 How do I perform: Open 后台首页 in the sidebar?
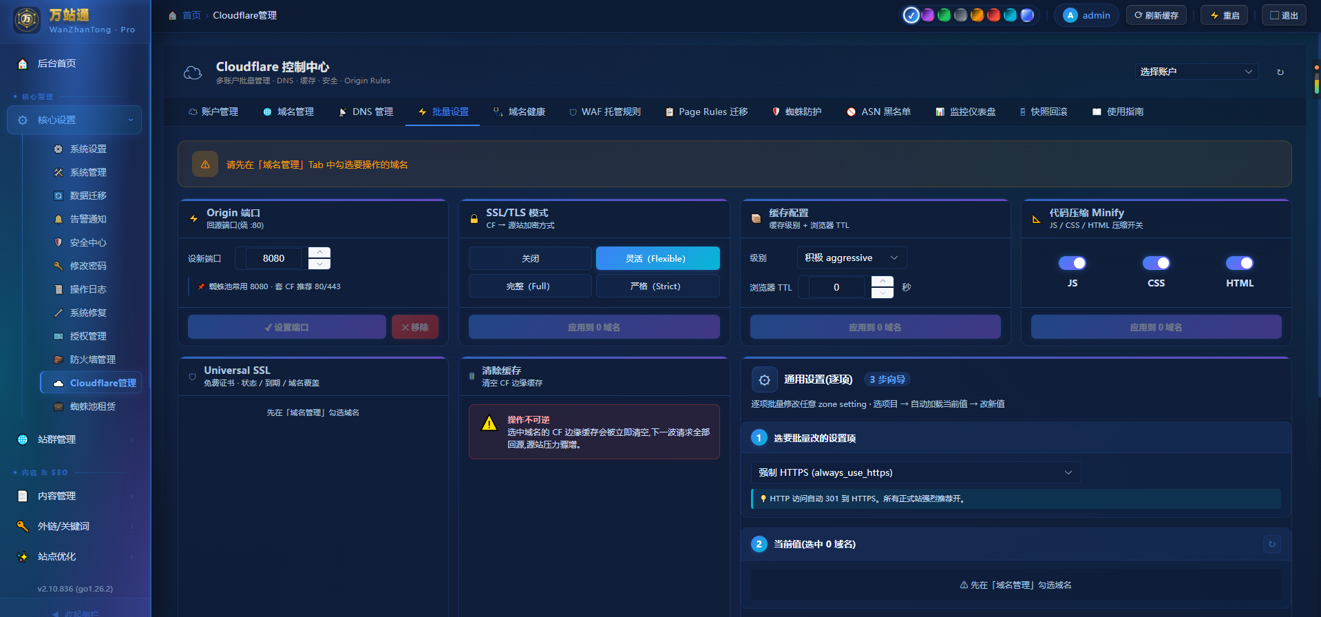(74, 63)
